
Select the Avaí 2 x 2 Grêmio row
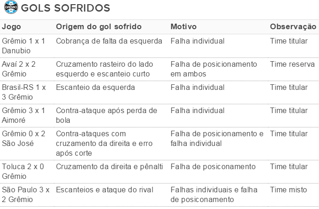(x=159, y=69)
